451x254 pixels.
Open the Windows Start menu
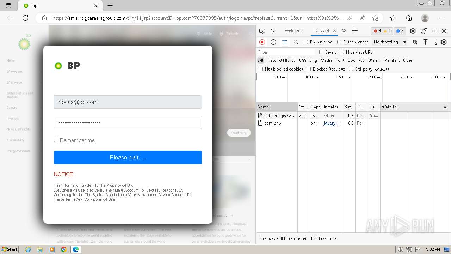(x=10, y=249)
